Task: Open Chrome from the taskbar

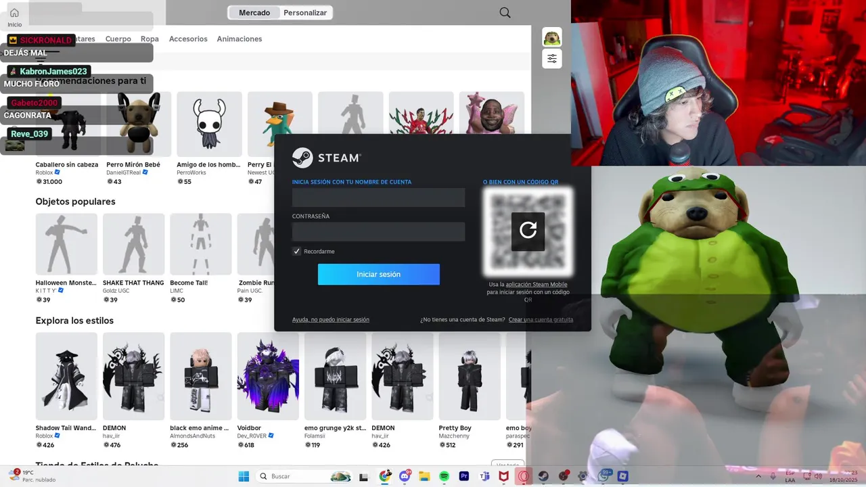Action: tap(385, 476)
